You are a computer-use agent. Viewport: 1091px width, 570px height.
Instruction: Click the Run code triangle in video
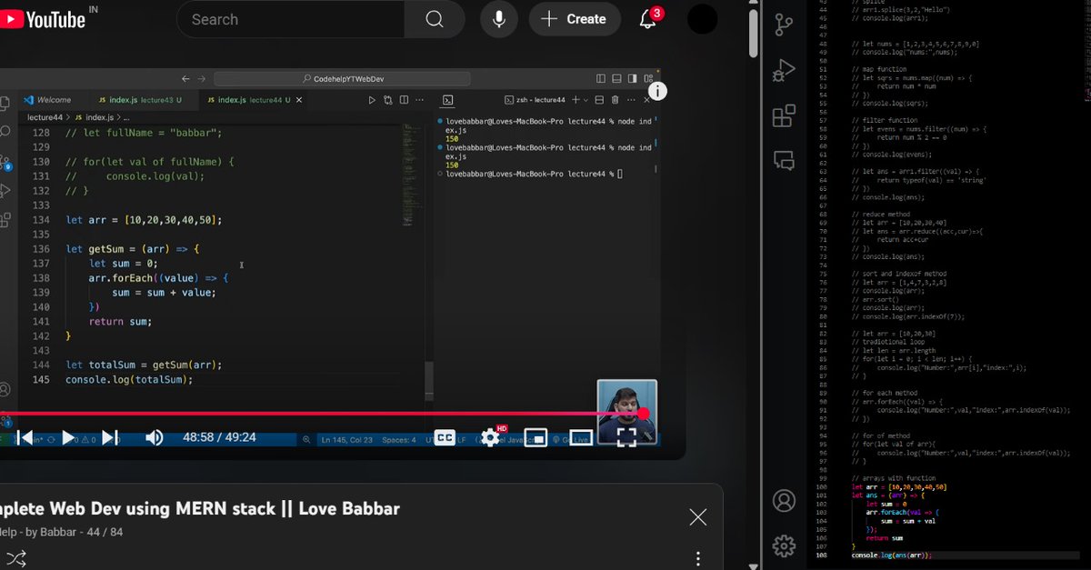pyautogui.click(x=371, y=100)
